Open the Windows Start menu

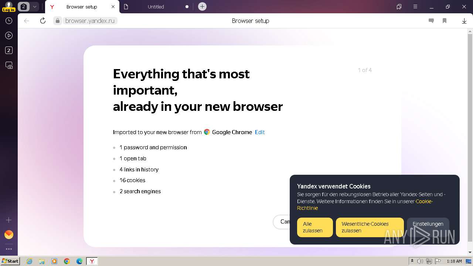(x=10, y=261)
